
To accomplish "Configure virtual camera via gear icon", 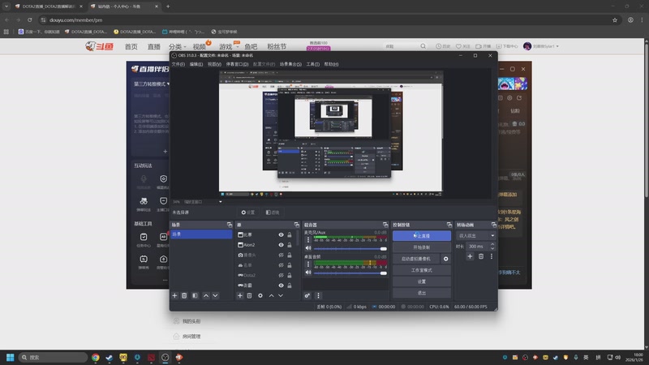I will tap(445, 259).
